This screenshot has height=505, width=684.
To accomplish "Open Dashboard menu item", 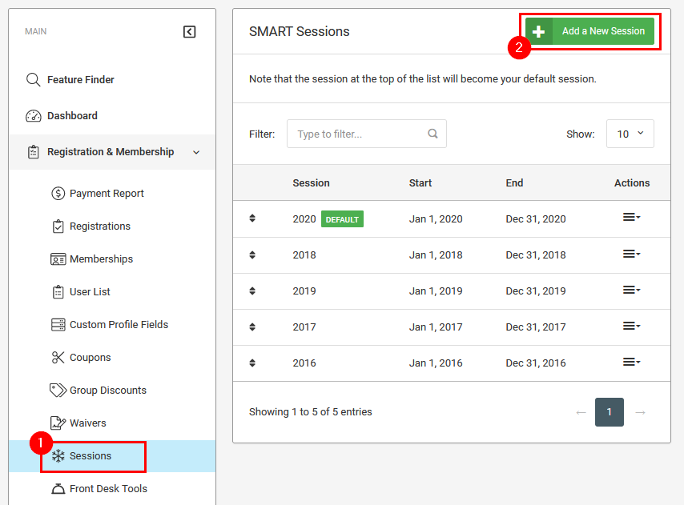I will pyautogui.click(x=72, y=116).
